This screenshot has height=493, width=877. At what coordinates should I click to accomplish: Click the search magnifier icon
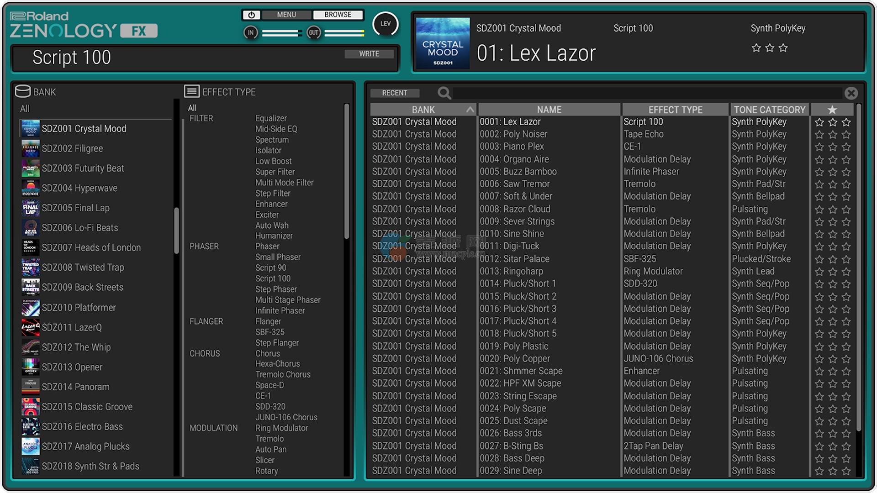444,93
